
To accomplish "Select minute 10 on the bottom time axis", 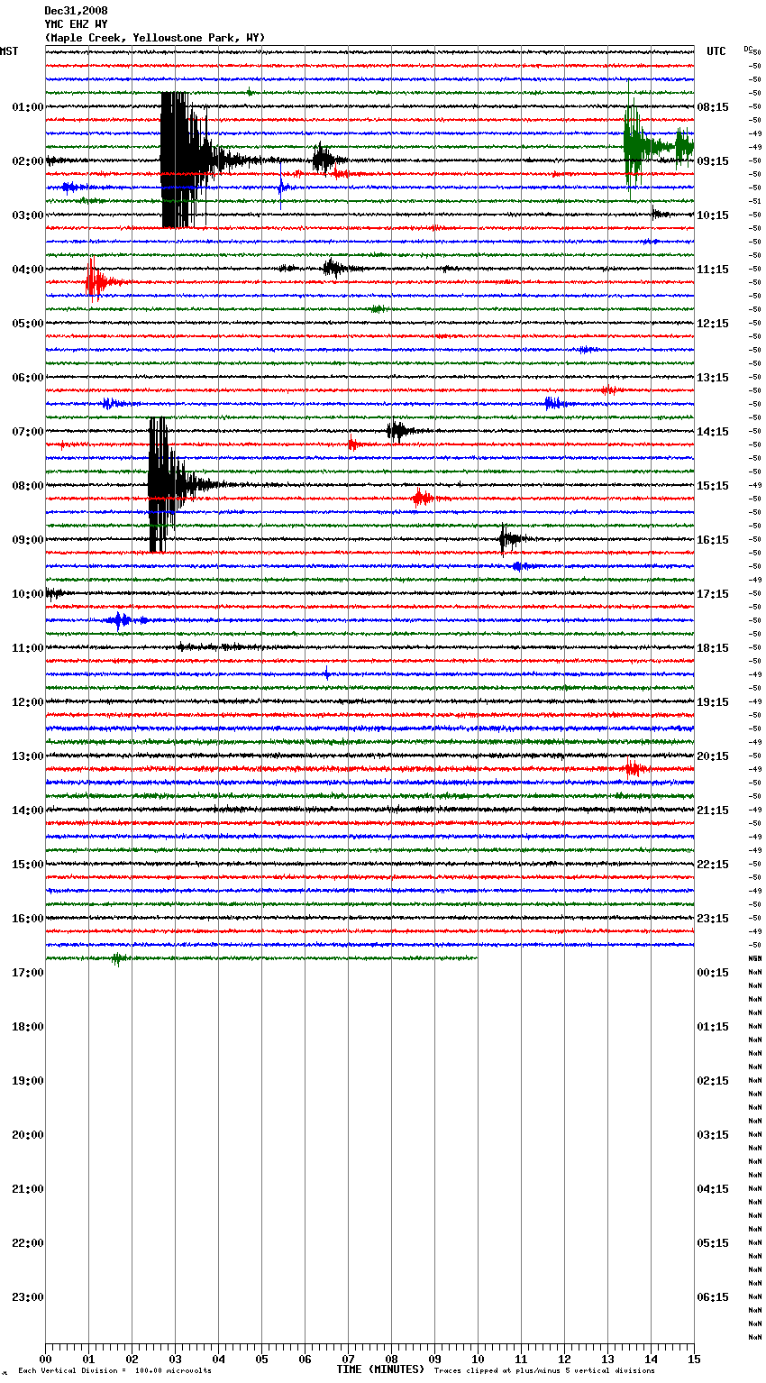I will pos(478,1359).
